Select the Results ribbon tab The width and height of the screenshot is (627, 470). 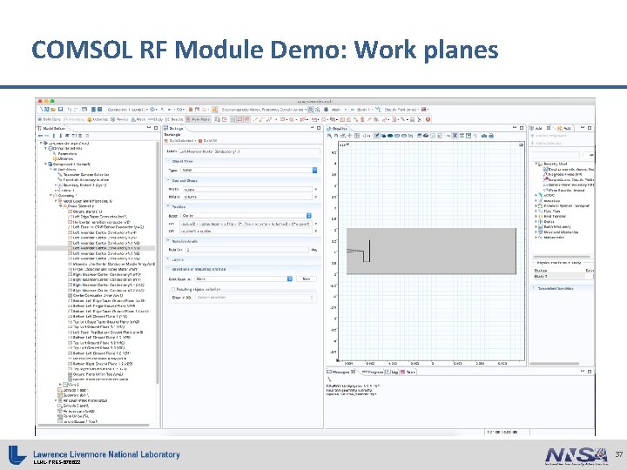[174, 119]
